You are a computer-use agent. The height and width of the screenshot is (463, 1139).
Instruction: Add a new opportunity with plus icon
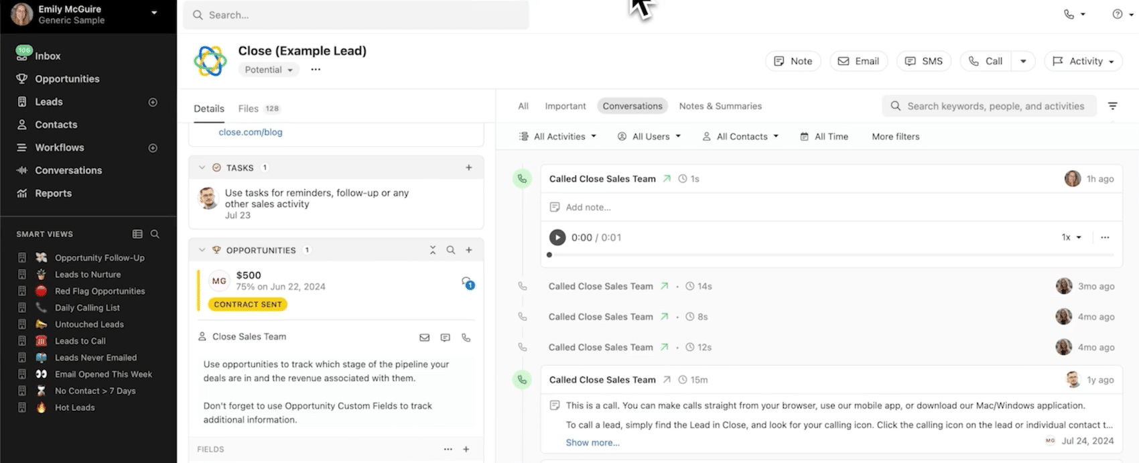[x=469, y=250]
